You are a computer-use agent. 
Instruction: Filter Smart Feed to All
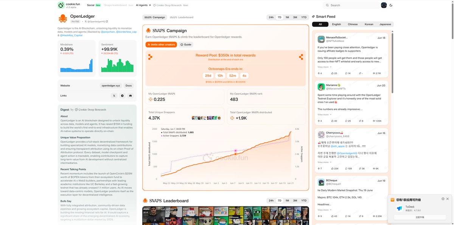[320, 24]
